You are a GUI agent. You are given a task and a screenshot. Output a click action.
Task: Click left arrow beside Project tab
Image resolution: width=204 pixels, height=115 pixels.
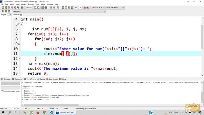click(8, 15)
